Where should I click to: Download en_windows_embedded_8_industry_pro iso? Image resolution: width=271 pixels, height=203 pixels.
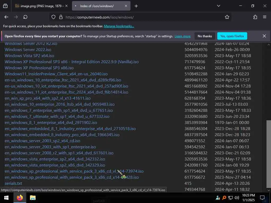click(x=62, y=135)
